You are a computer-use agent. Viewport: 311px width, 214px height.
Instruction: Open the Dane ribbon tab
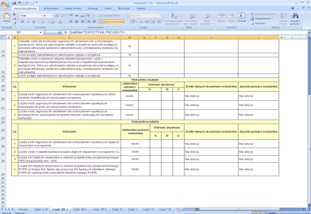coord(108,8)
